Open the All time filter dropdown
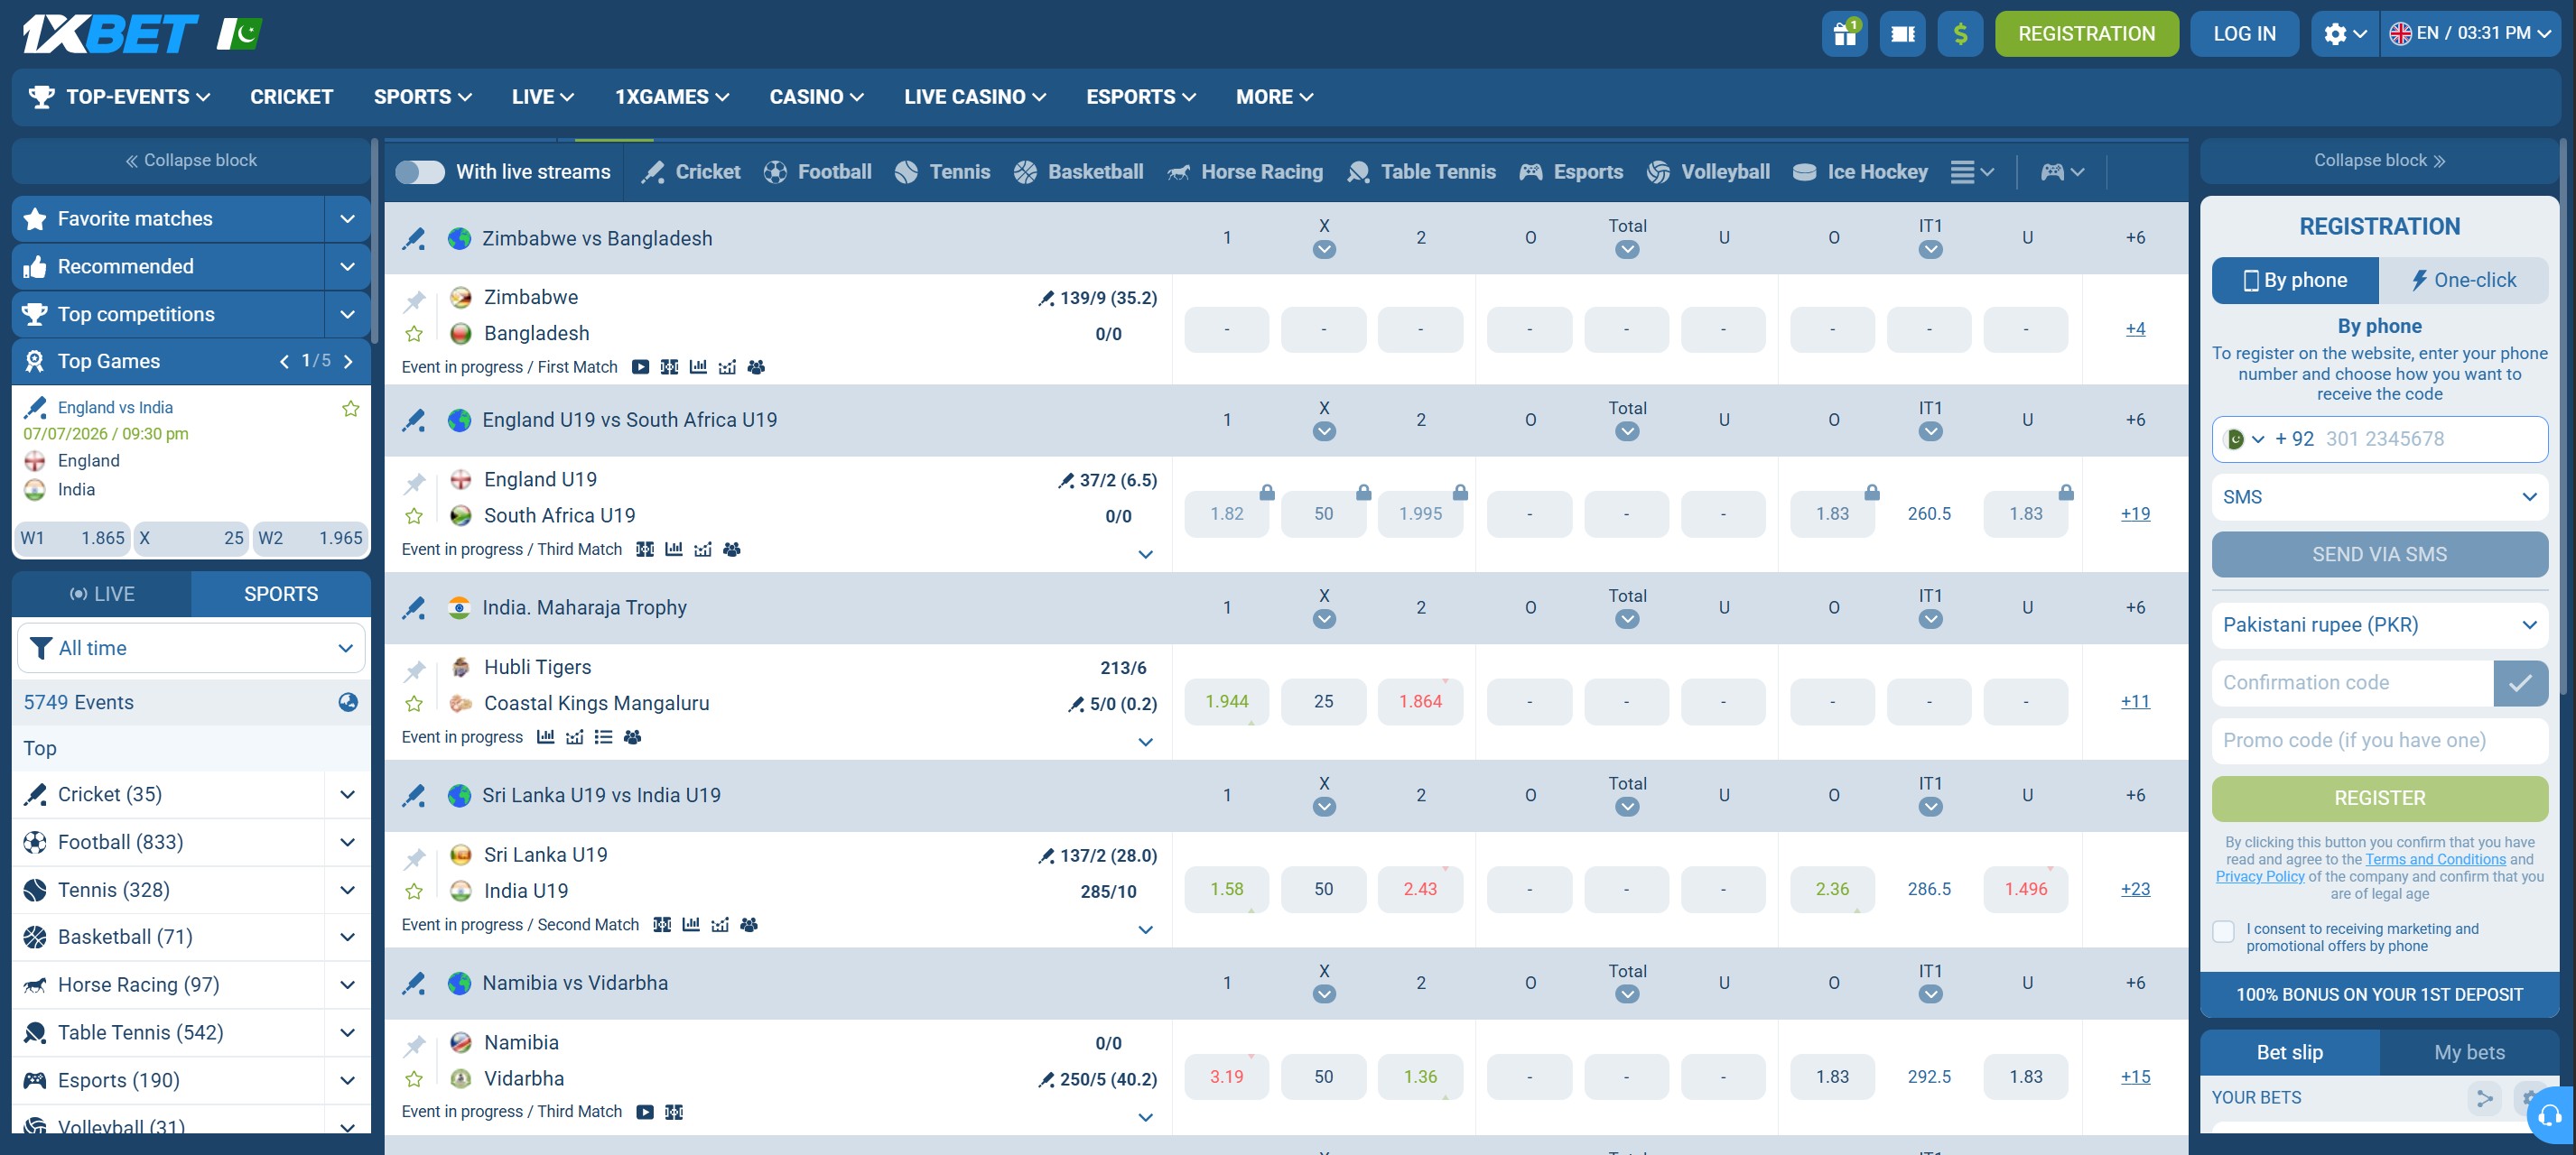This screenshot has width=2576, height=1155. click(191, 649)
